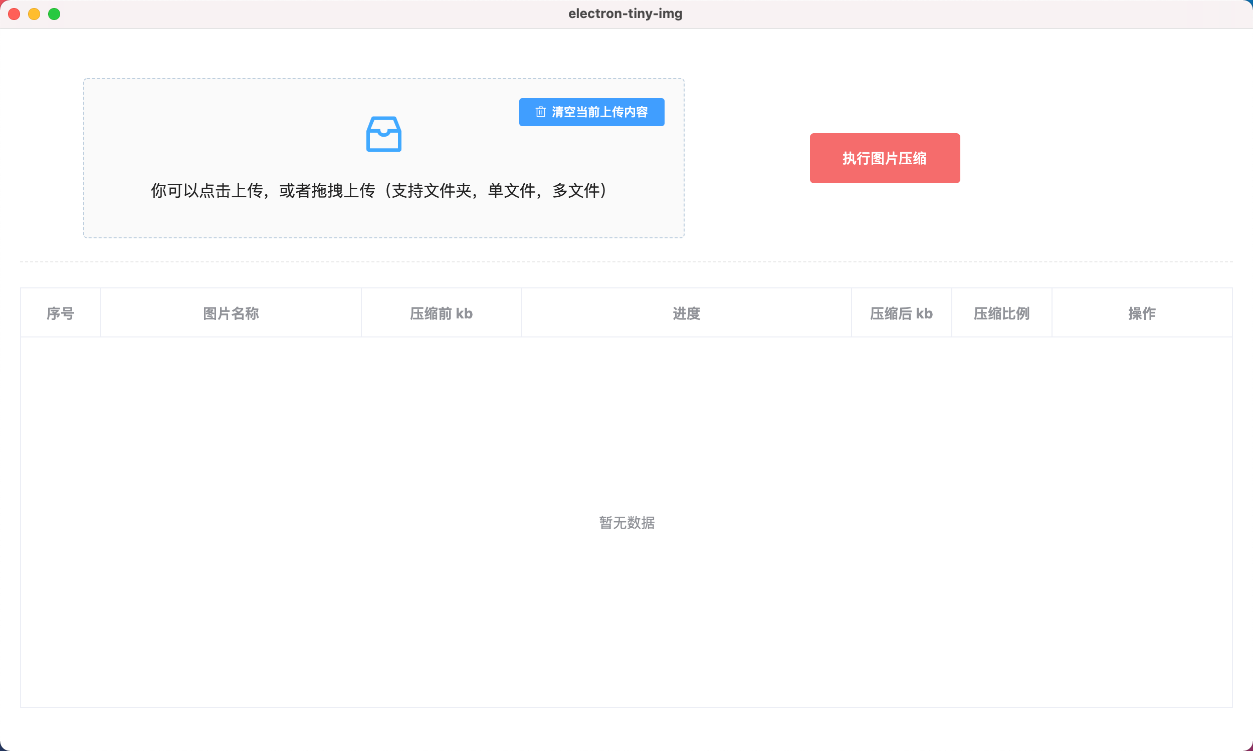The image size is (1253, 751).
Task: Click the dashed divider below upload area
Action: click(626, 262)
